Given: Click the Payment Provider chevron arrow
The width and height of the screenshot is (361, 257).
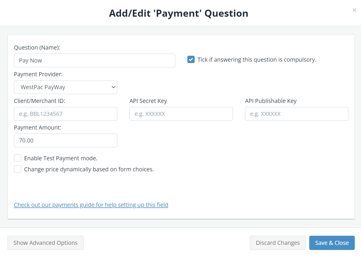Looking at the screenshot, I should [113, 87].
